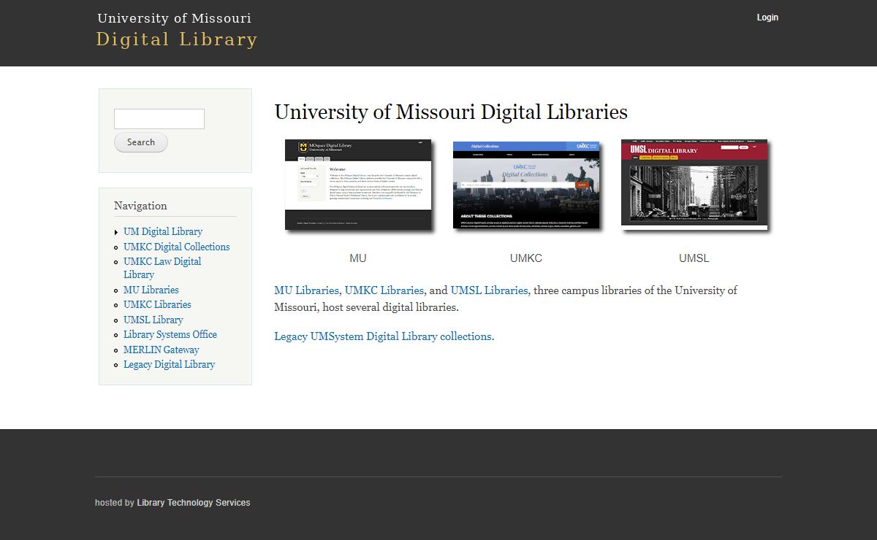Screen dimensions: 877x540
Task: Follow the UMSL Libraries link in paragraph
Action: 489,290
